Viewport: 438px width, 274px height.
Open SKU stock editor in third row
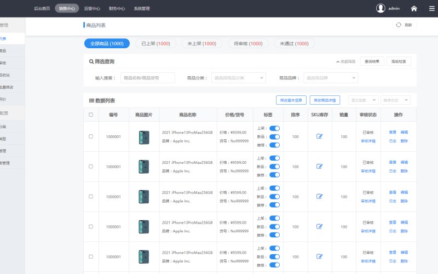(x=320, y=197)
